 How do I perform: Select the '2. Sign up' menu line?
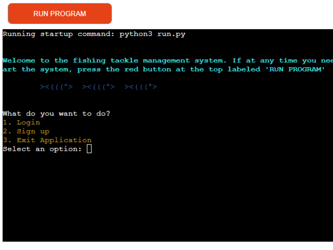pyautogui.click(x=26, y=131)
